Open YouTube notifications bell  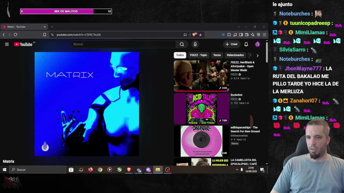[x=246, y=44]
